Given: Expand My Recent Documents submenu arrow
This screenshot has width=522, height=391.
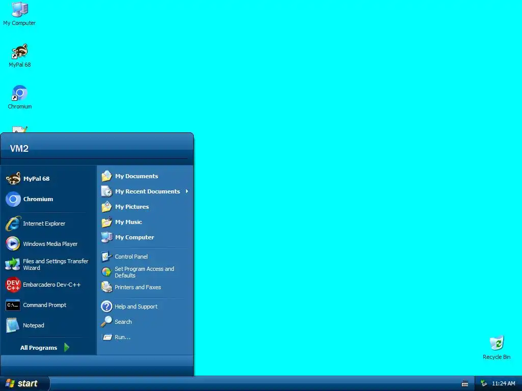Looking at the screenshot, I should click(x=187, y=191).
